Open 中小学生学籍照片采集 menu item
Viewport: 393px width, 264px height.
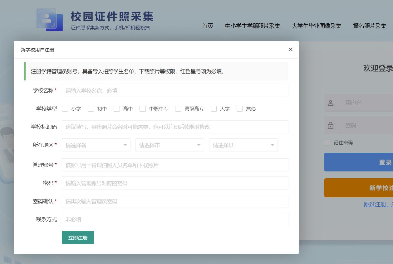[253, 26]
